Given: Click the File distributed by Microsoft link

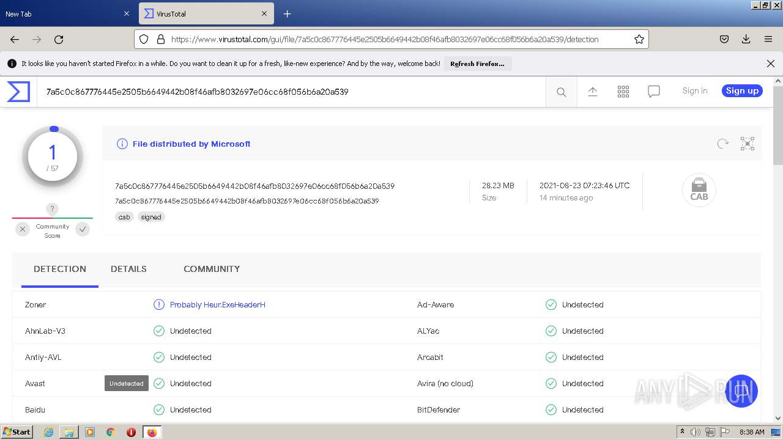Looking at the screenshot, I should (191, 144).
